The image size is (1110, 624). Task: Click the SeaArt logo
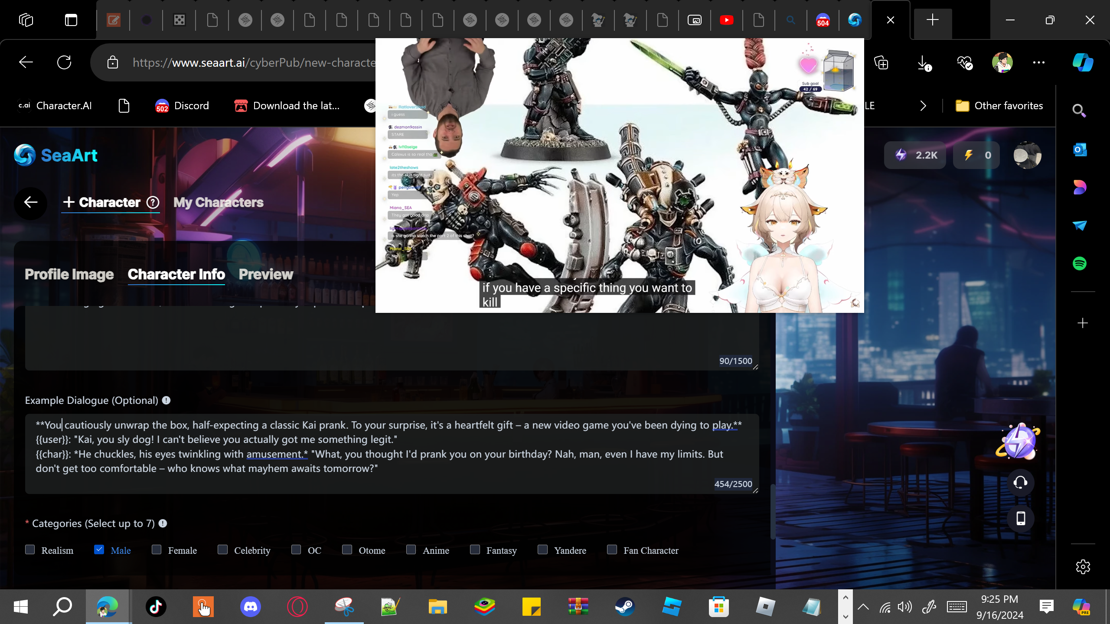pyautogui.click(x=55, y=155)
